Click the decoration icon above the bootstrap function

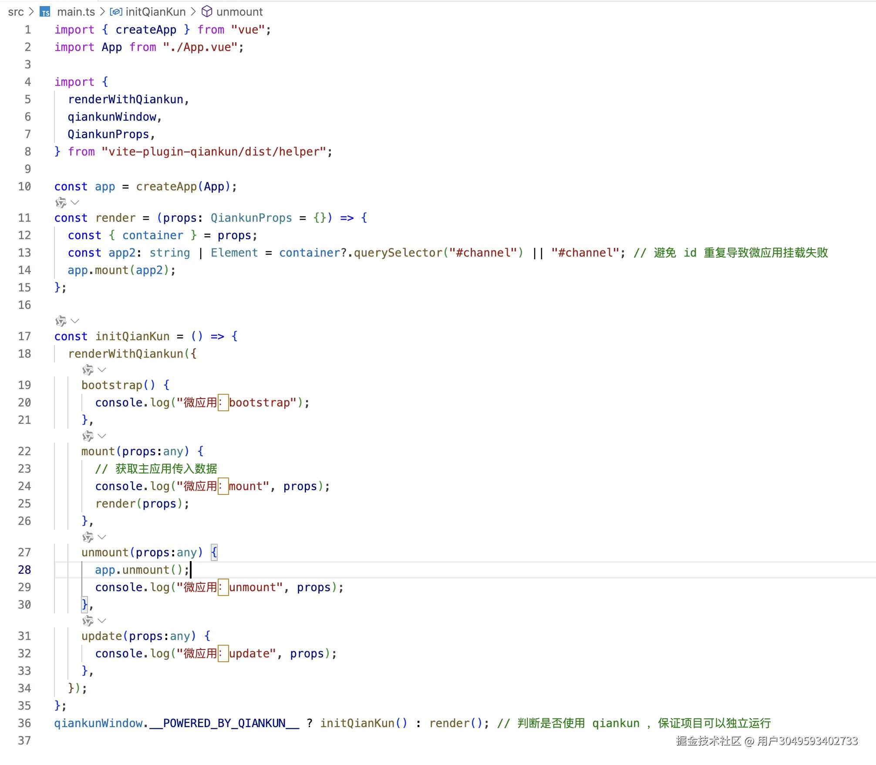point(88,370)
